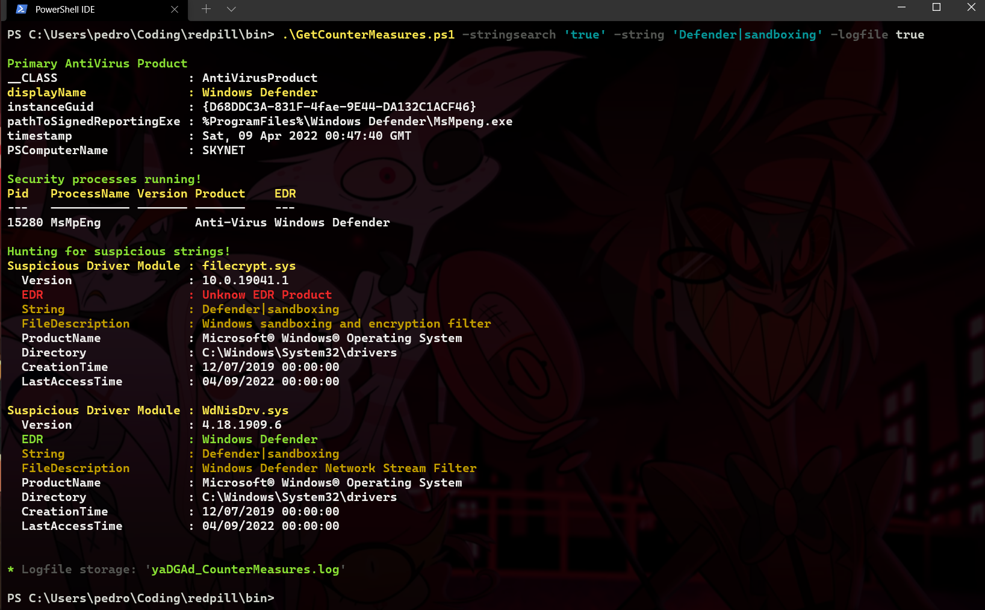Open the new tab profile dropdown
The height and width of the screenshot is (610, 985).
231,9
